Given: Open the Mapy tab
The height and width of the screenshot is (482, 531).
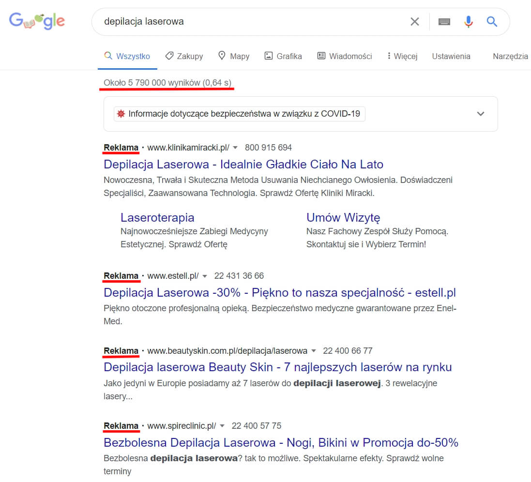Looking at the screenshot, I should point(234,56).
